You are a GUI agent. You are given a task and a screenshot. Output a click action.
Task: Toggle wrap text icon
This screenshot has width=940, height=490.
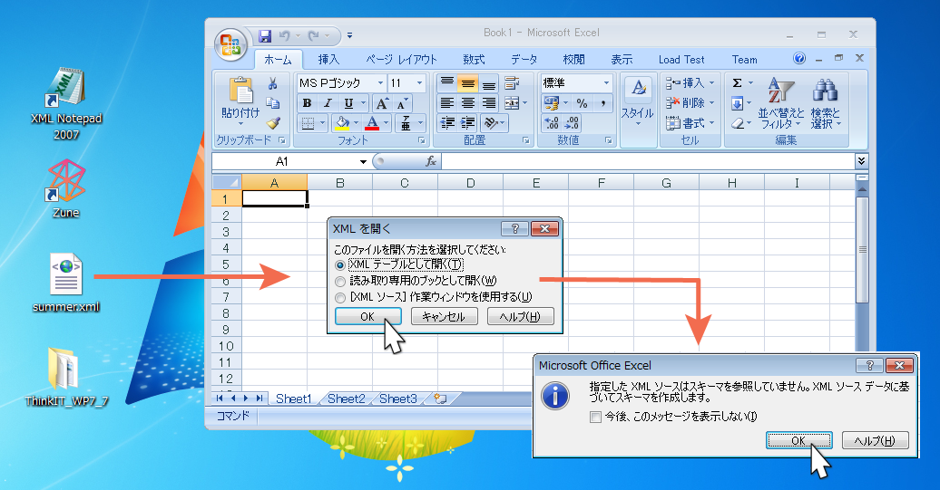point(512,82)
